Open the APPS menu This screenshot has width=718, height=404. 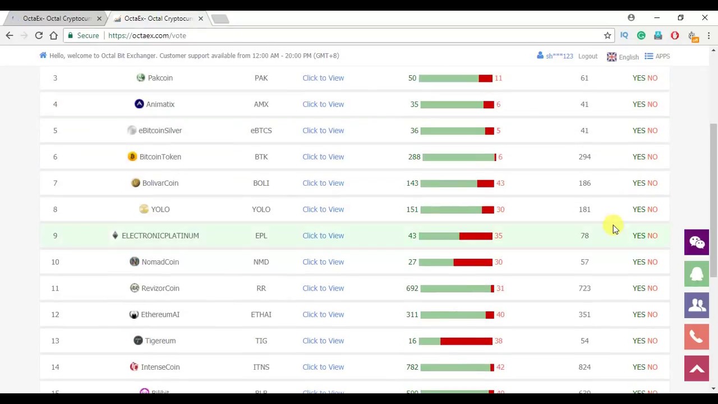657,56
